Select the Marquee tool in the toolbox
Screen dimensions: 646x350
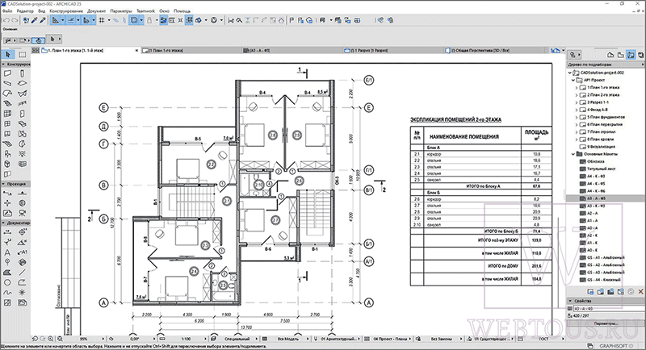click(23, 54)
